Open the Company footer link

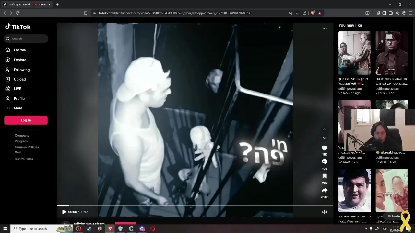click(22, 136)
